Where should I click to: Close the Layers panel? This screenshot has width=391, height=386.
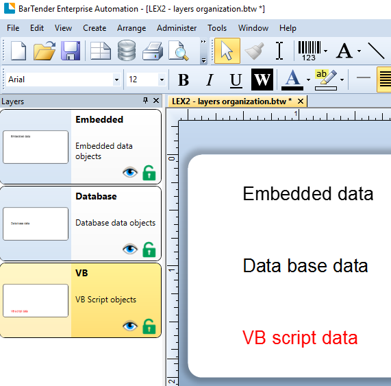(x=156, y=101)
